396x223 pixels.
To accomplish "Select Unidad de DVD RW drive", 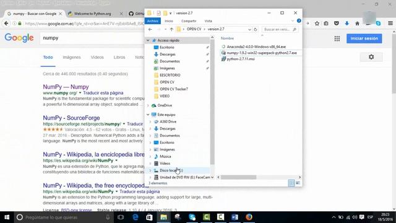I will coord(185,177).
